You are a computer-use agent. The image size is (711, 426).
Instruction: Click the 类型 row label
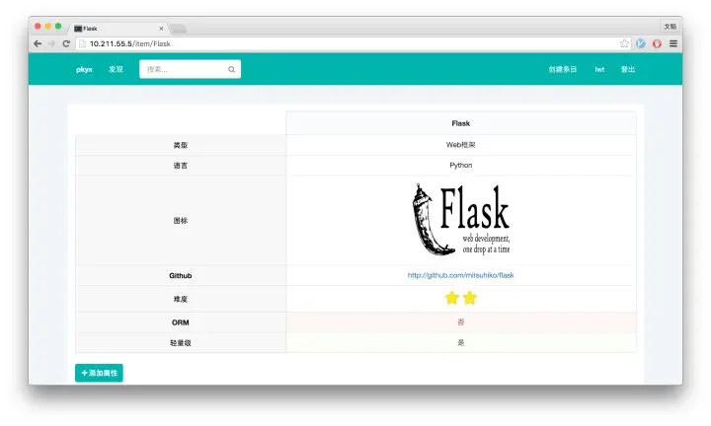coord(181,145)
